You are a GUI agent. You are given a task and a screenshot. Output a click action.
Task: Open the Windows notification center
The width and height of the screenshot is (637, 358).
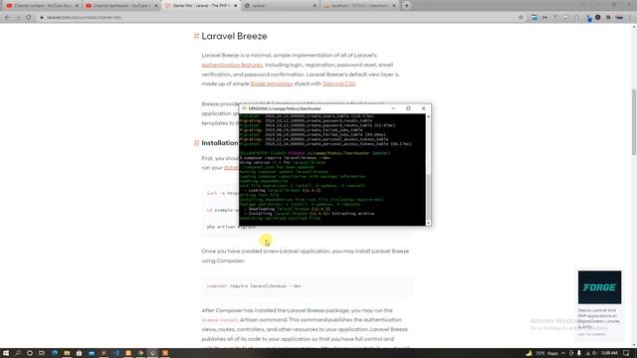[x=626, y=353]
